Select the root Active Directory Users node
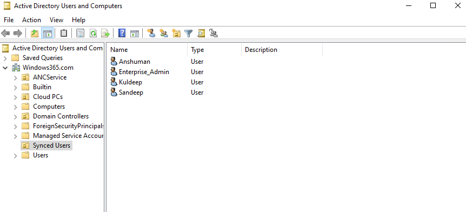Viewport: 466px width, 212px height. [57, 48]
